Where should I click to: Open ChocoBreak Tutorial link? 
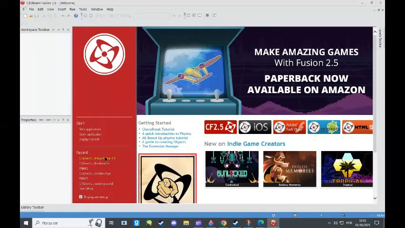tap(158, 129)
